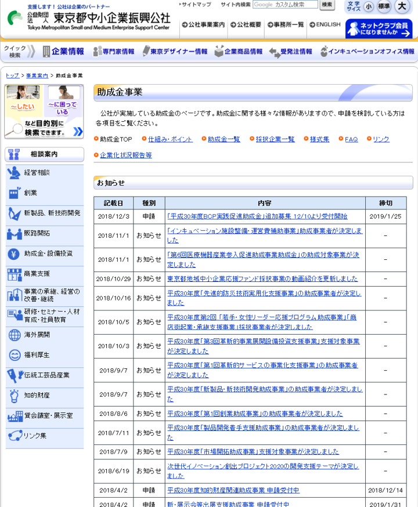
Task: Open the 新製品・新技術開発助成事業 notice
Action: pos(265,394)
